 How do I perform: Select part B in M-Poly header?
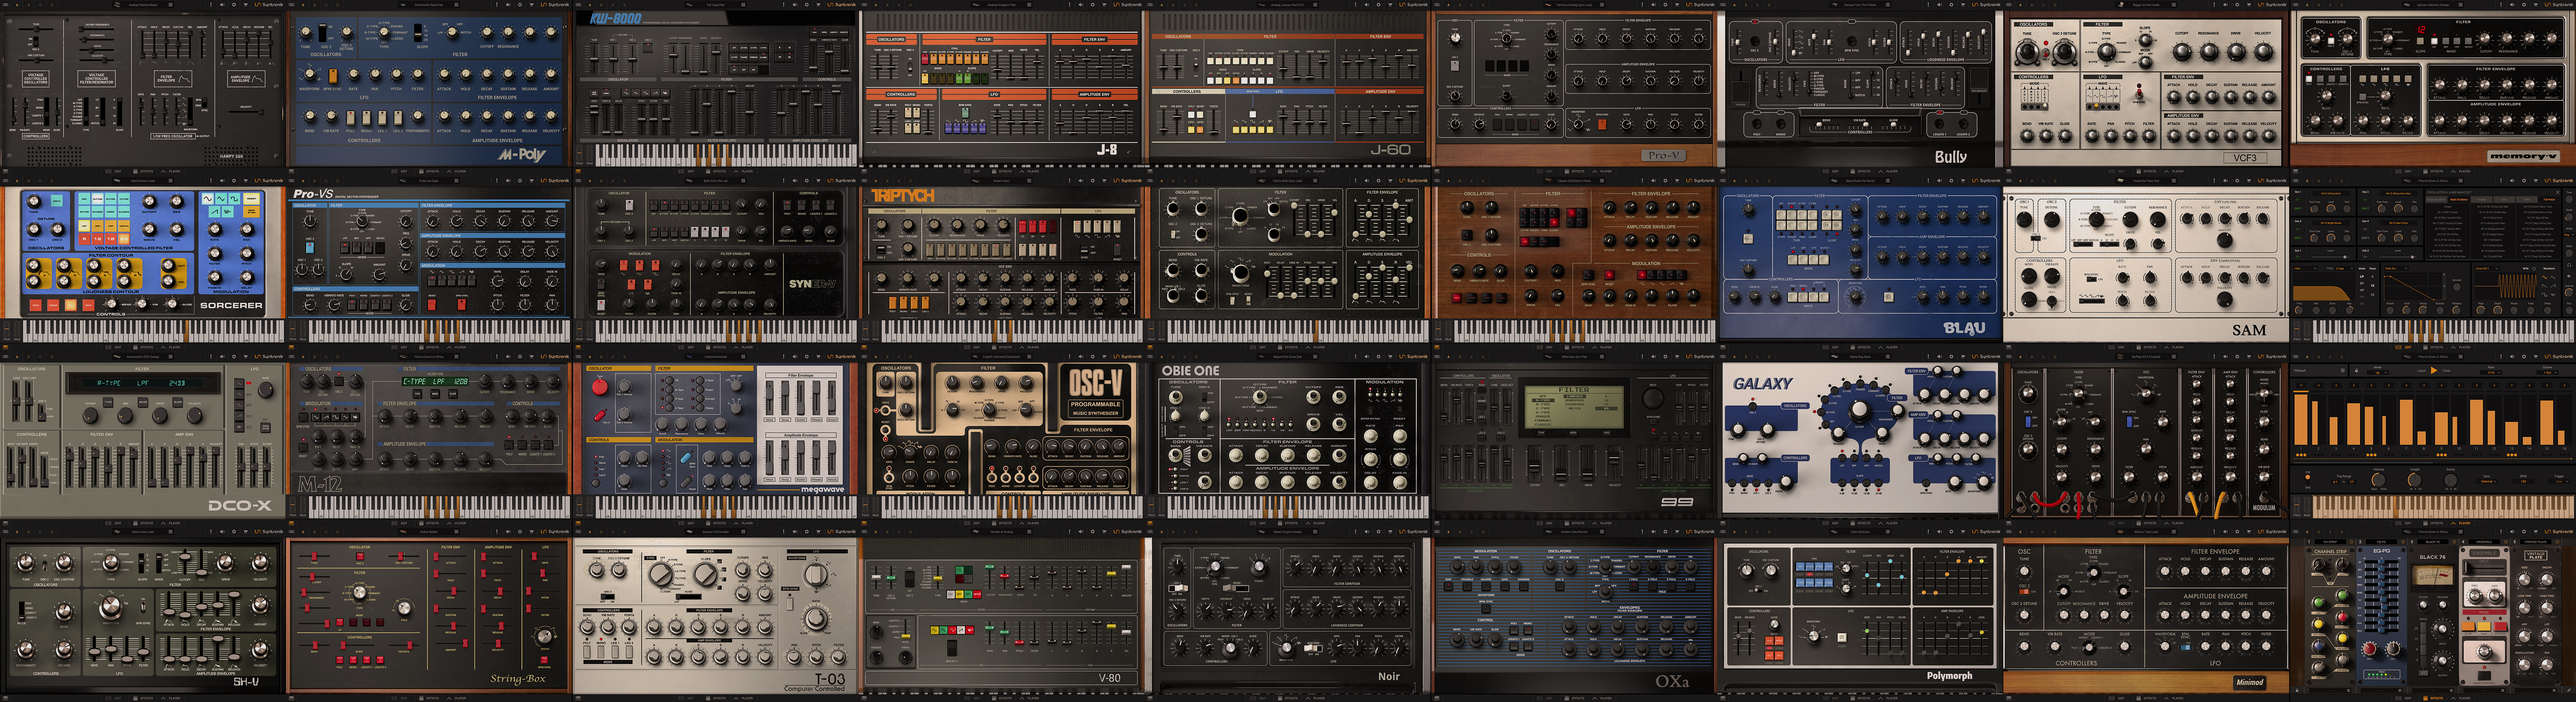point(315,5)
